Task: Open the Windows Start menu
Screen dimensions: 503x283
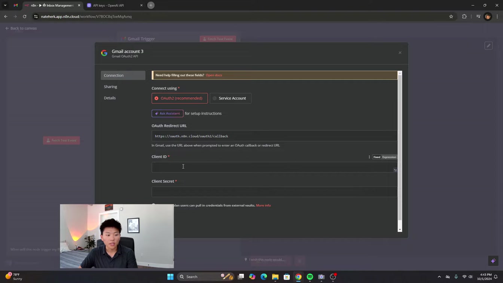Action: [x=170, y=277]
